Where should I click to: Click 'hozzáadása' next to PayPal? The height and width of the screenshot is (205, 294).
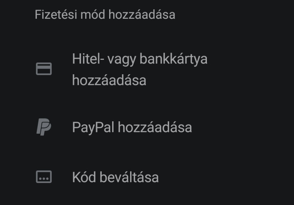coord(155,127)
